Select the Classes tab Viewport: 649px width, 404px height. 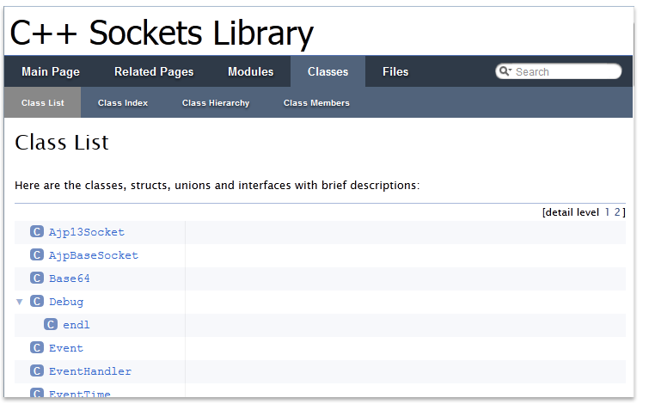(328, 71)
